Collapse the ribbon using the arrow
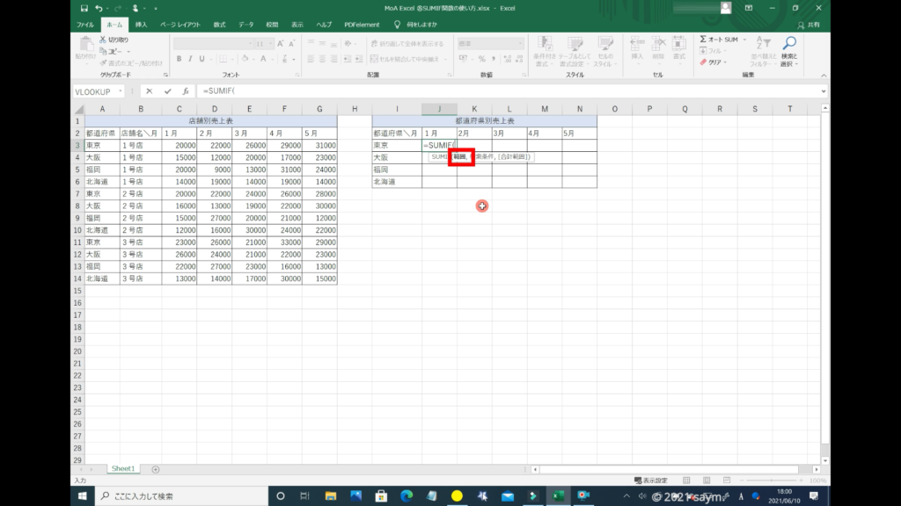Image resolution: width=901 pixels, height=506 pixels. point(824,76)
